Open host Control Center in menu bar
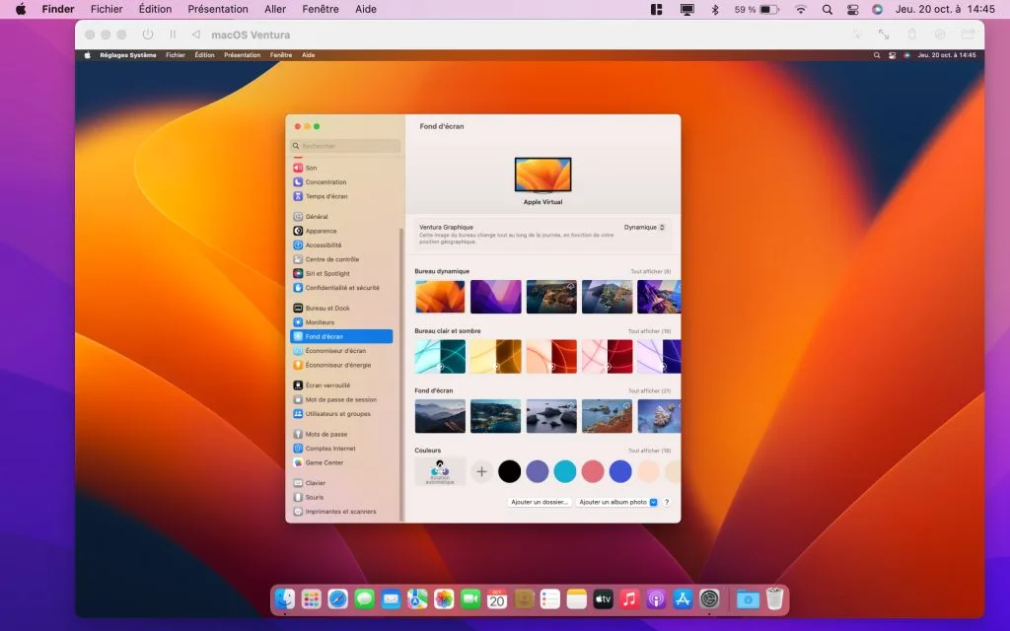 pyautogui.click(x=852, y=10)
